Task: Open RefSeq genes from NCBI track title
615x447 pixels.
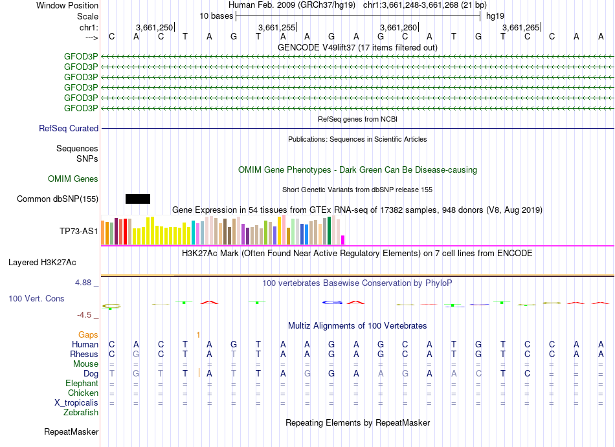Action: 357,119
